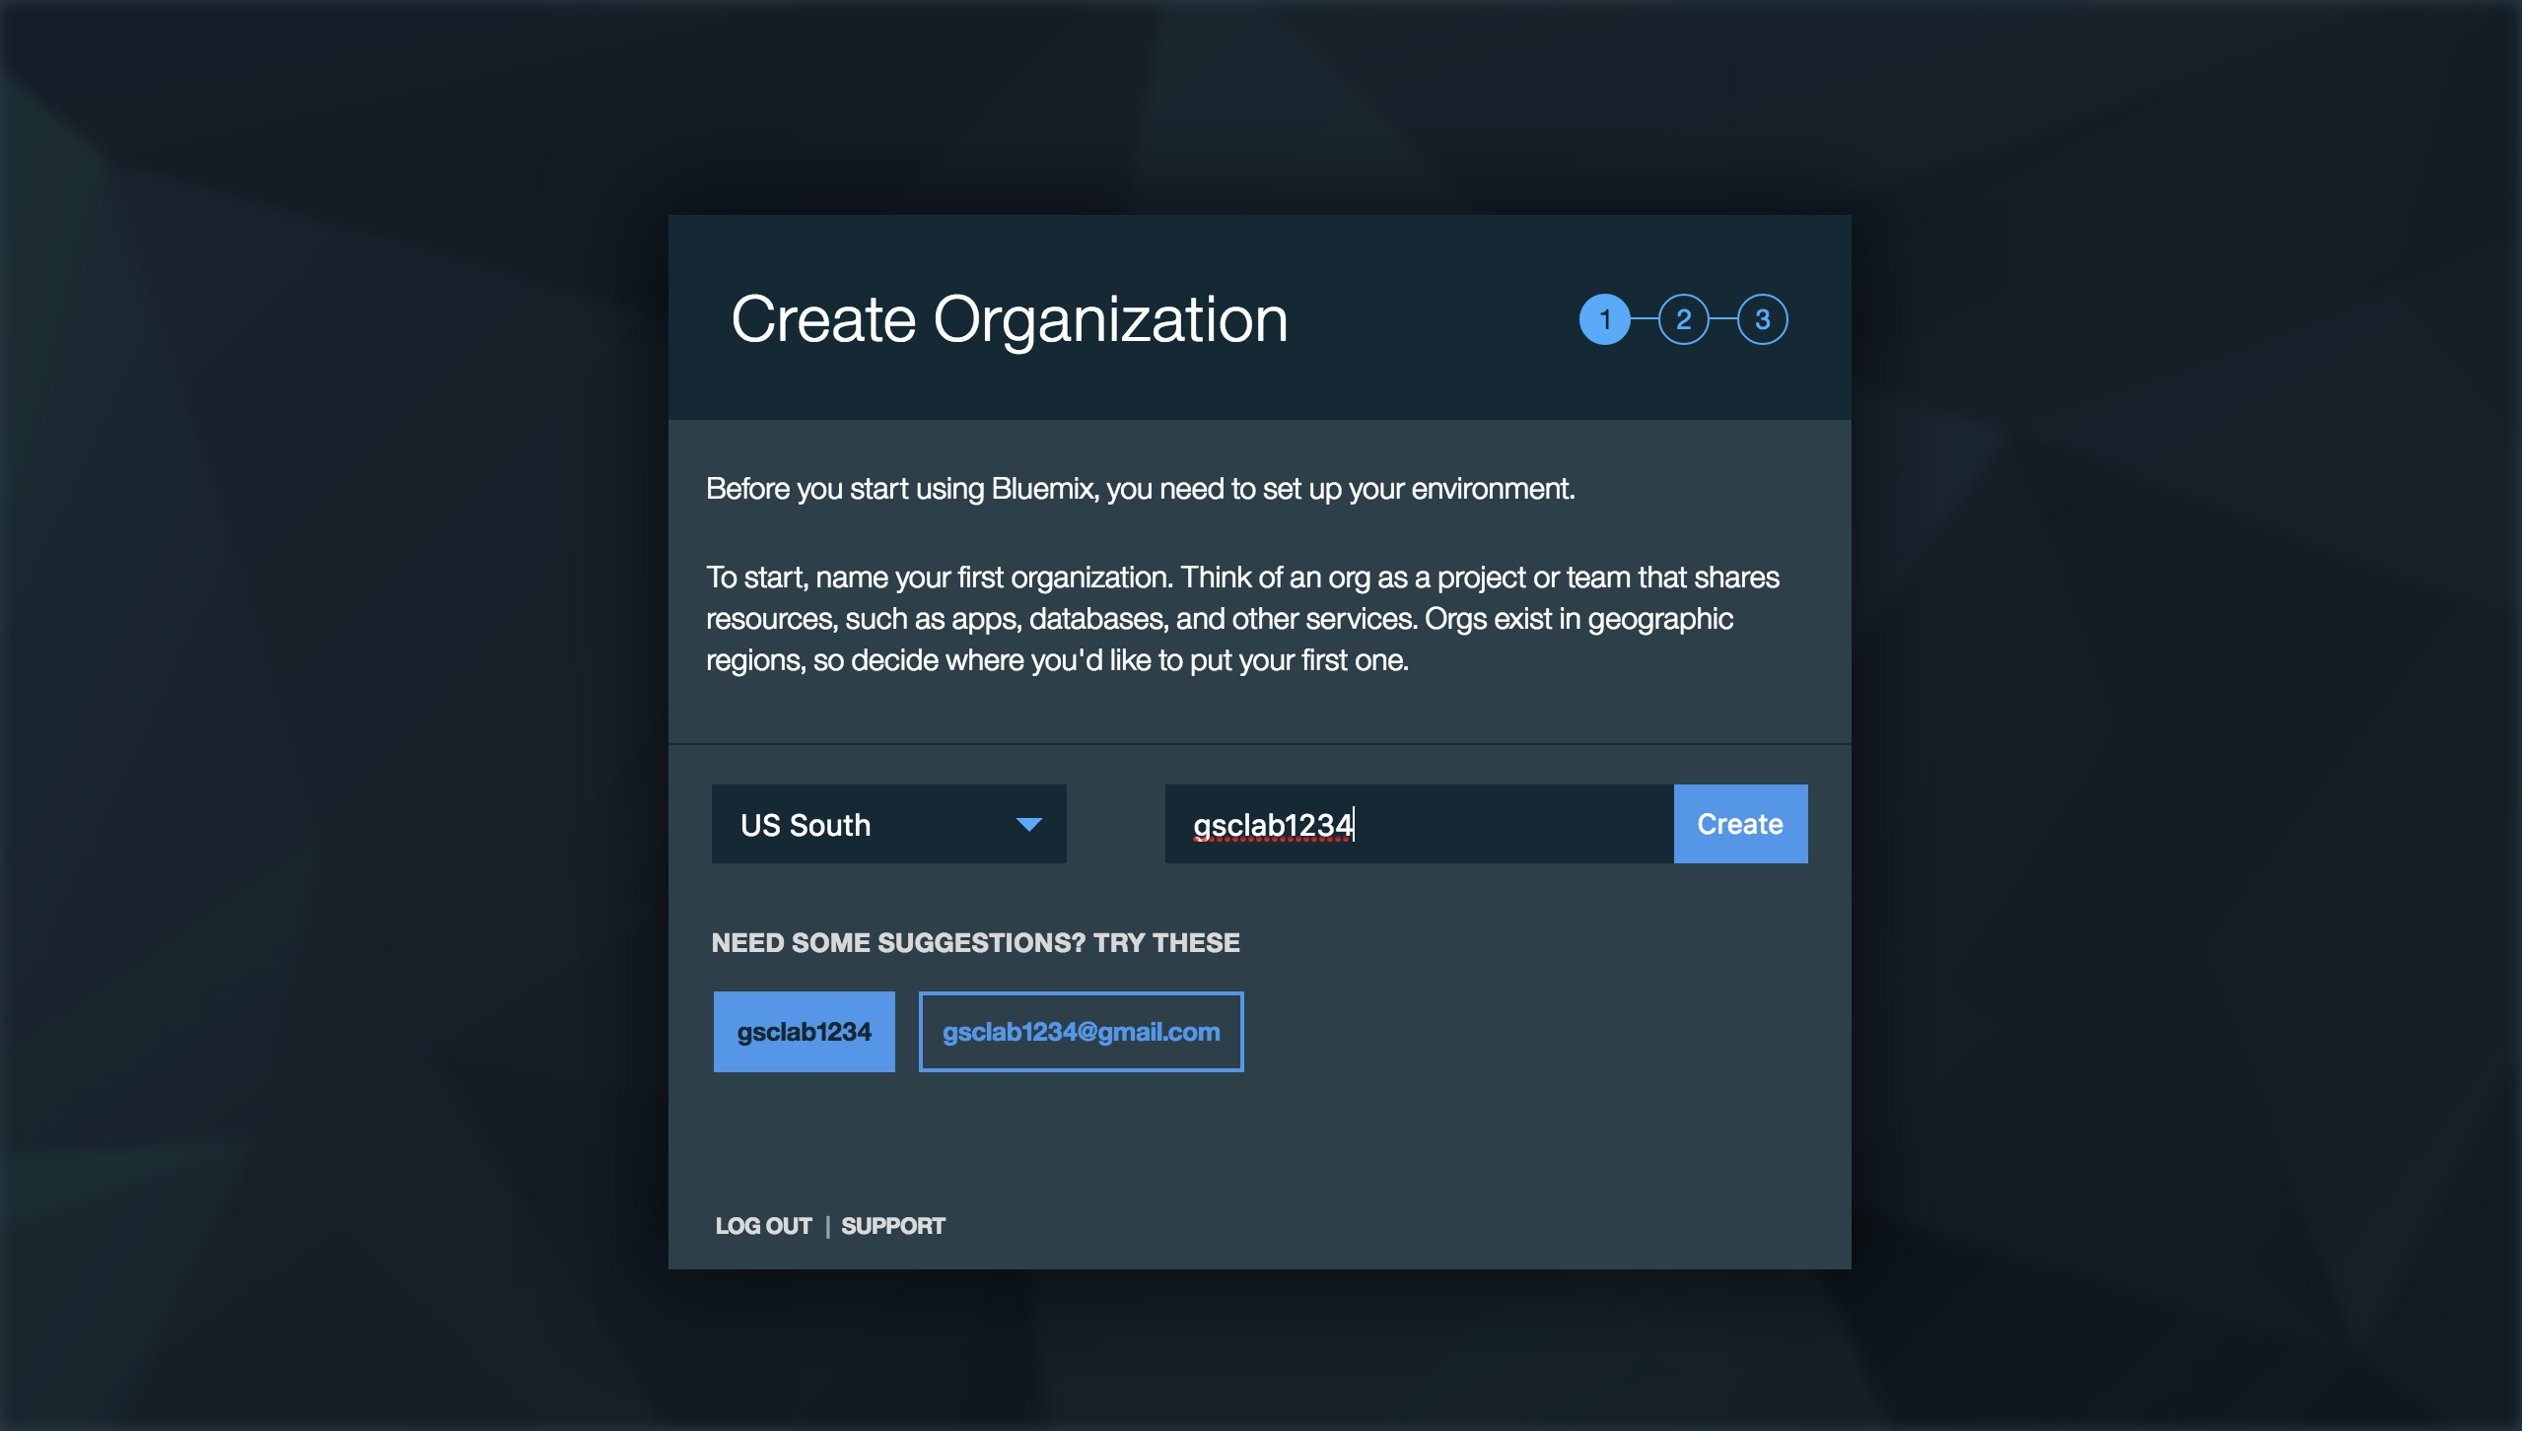Click the spell-check underlined text gsclab1234 in field

1272,825
